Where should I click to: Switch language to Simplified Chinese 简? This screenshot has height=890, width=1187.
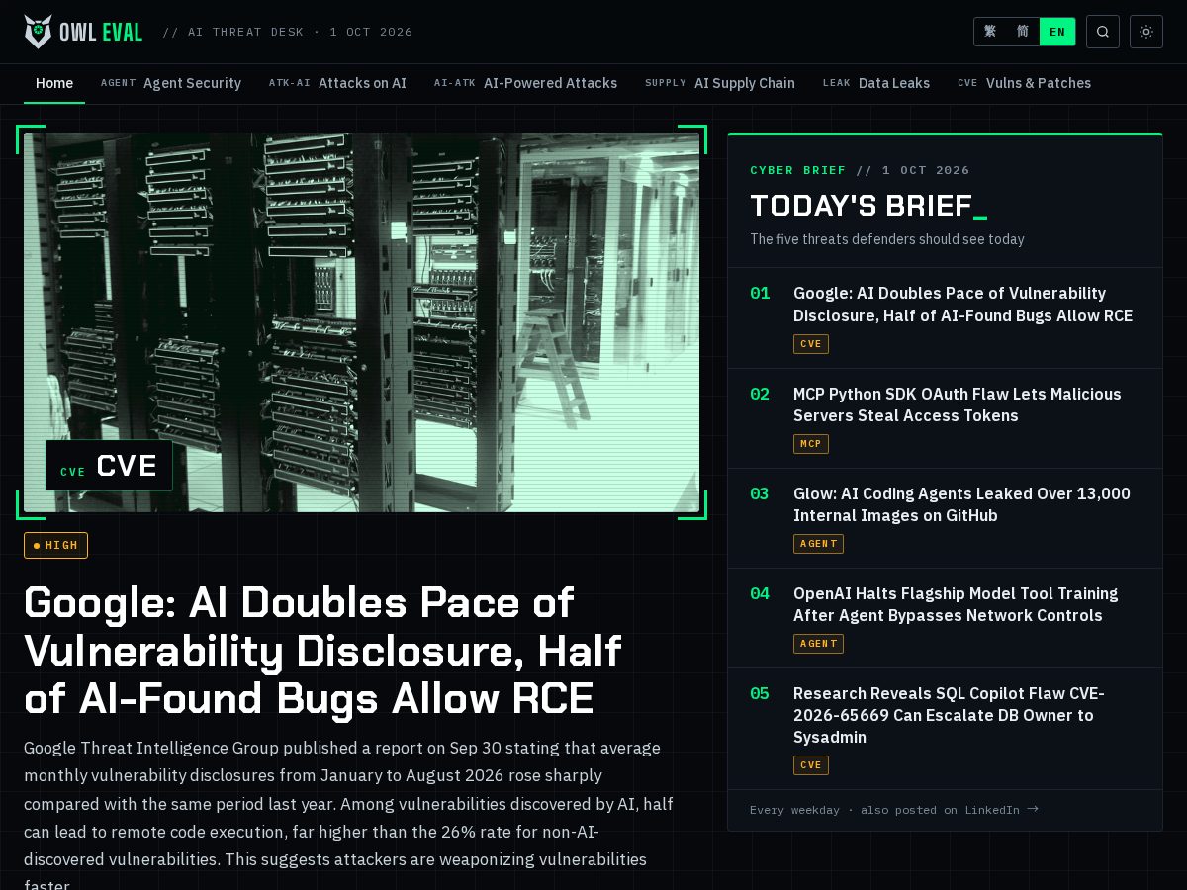1023,32
